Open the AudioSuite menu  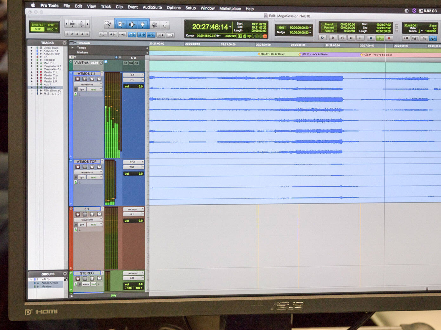click(x=152, y=7)
